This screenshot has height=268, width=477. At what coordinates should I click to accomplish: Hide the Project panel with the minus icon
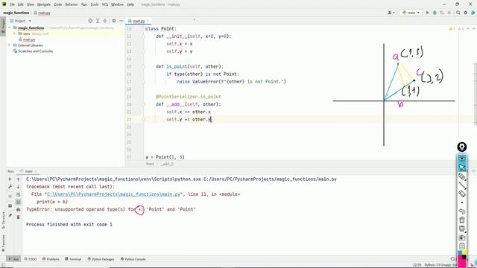[121, 21]
